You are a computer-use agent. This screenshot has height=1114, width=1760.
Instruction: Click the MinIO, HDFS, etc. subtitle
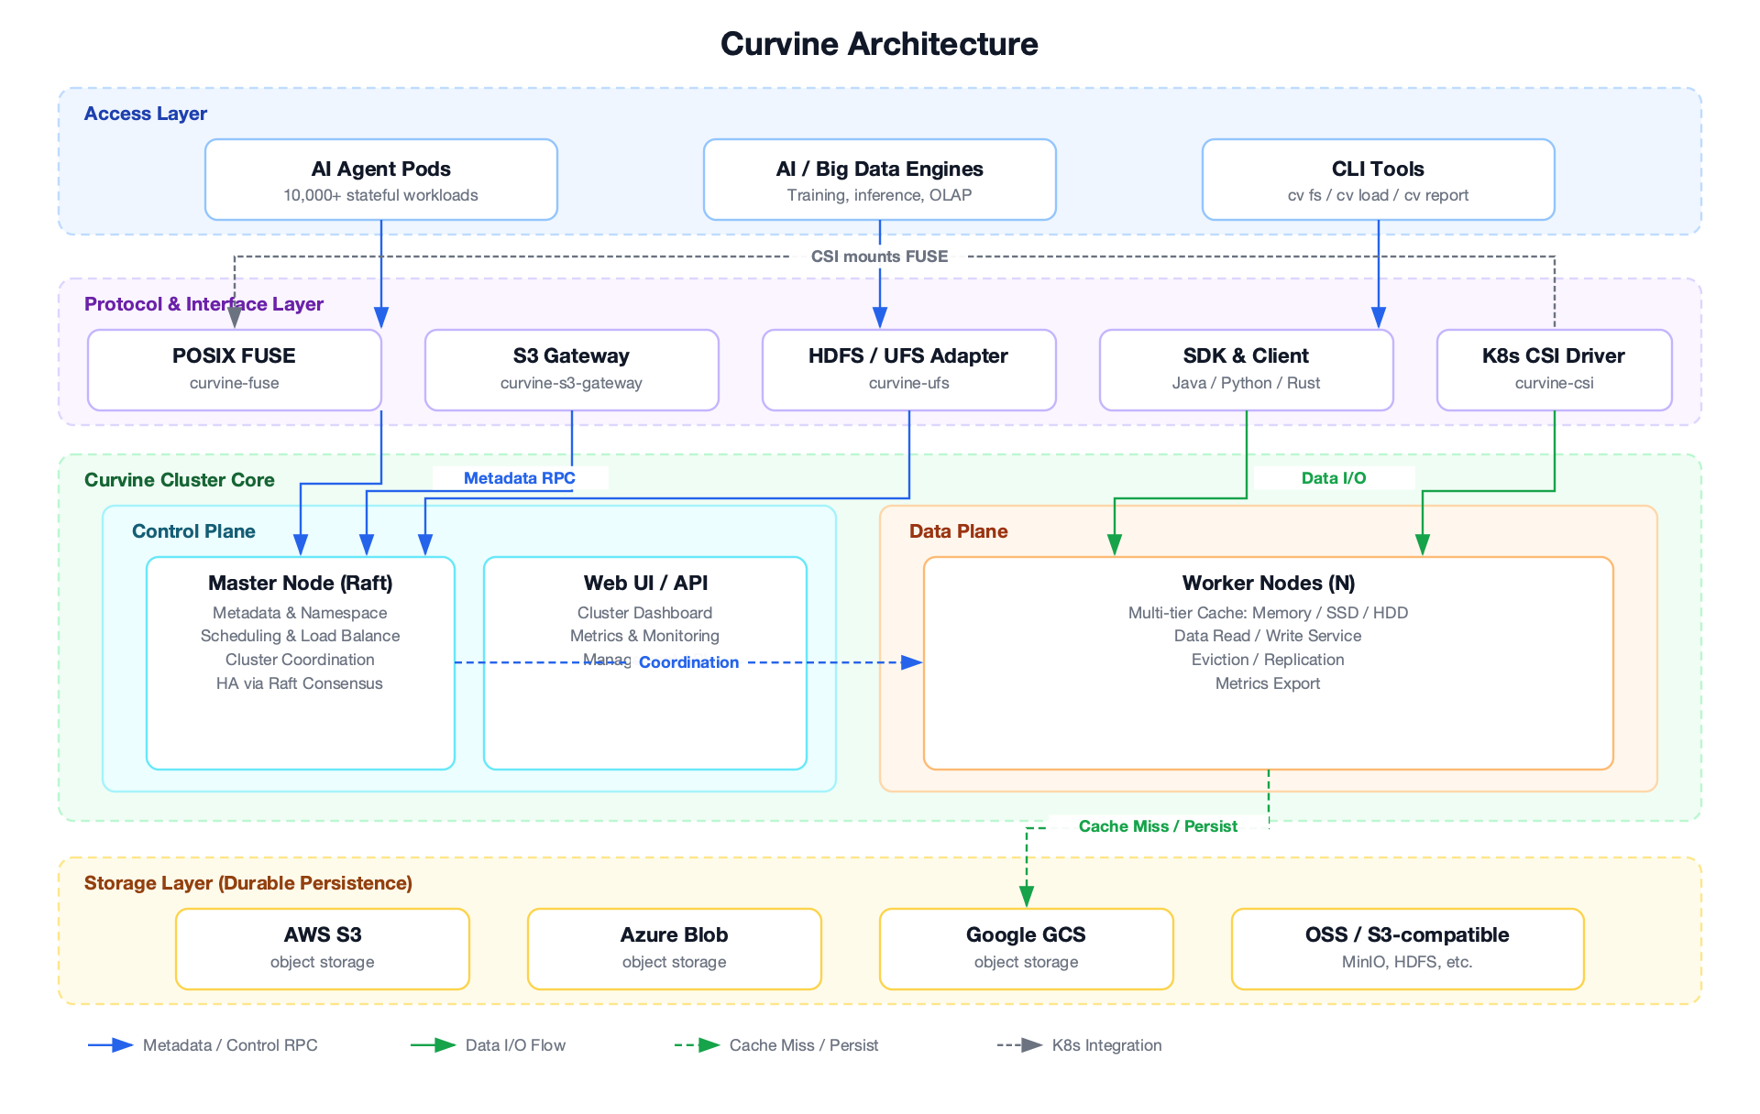1407,962
